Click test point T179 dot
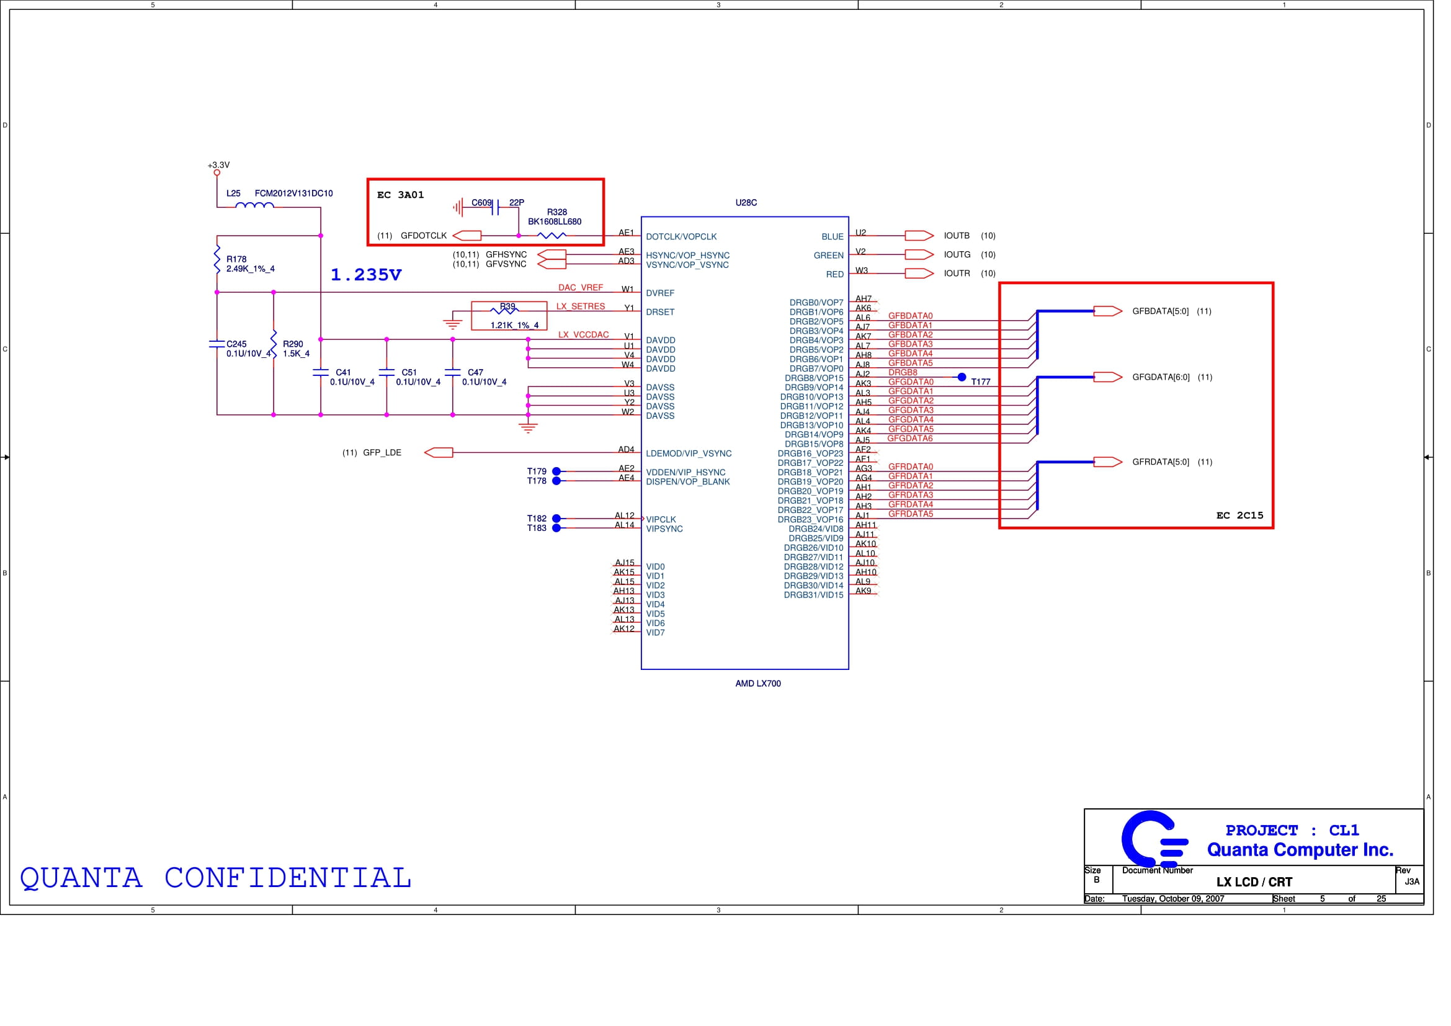Screen dimensions: 1451x1026 [556, 472]
